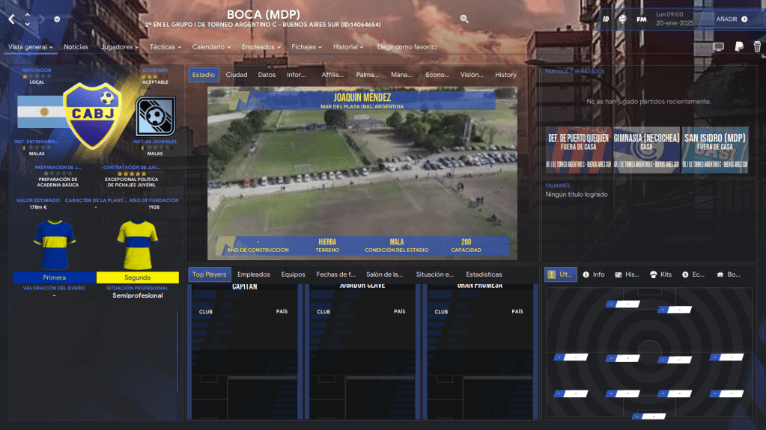Expand the Tácticas dropdown menu
The width and height of the screenshot is (766, 430).
[x=165, y=47]
